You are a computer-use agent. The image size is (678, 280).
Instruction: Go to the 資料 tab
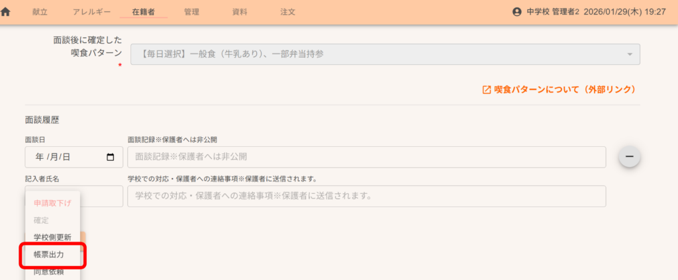(240, 12)
